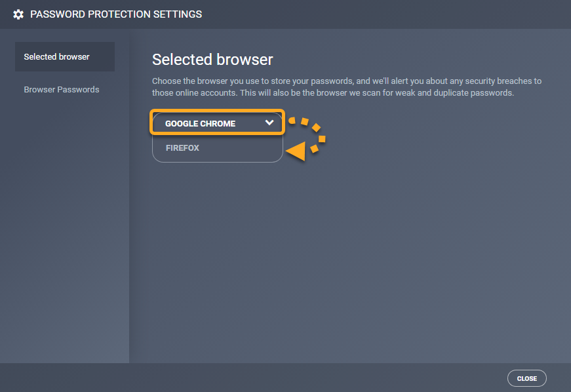Open the Google Chrome browser dropdown
Viewport: 571px width, 392px height.
(x=218, y=123)
